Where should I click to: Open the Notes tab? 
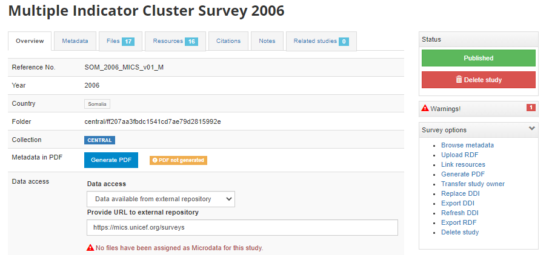click(267, 41)
